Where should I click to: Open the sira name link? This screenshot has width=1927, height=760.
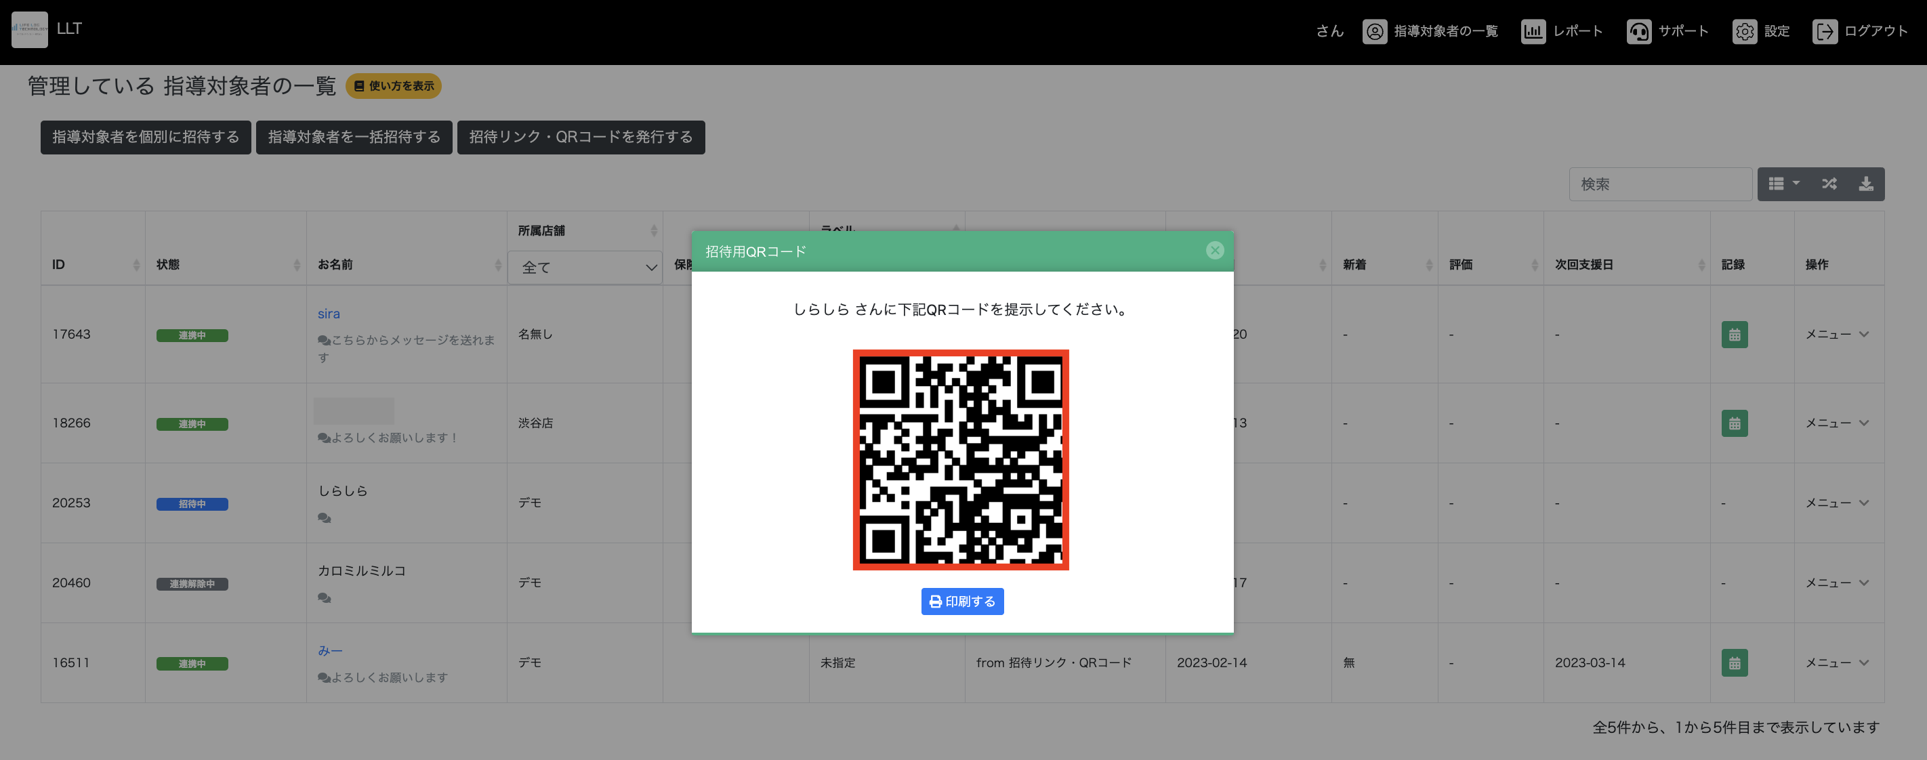tap(329, 314)
